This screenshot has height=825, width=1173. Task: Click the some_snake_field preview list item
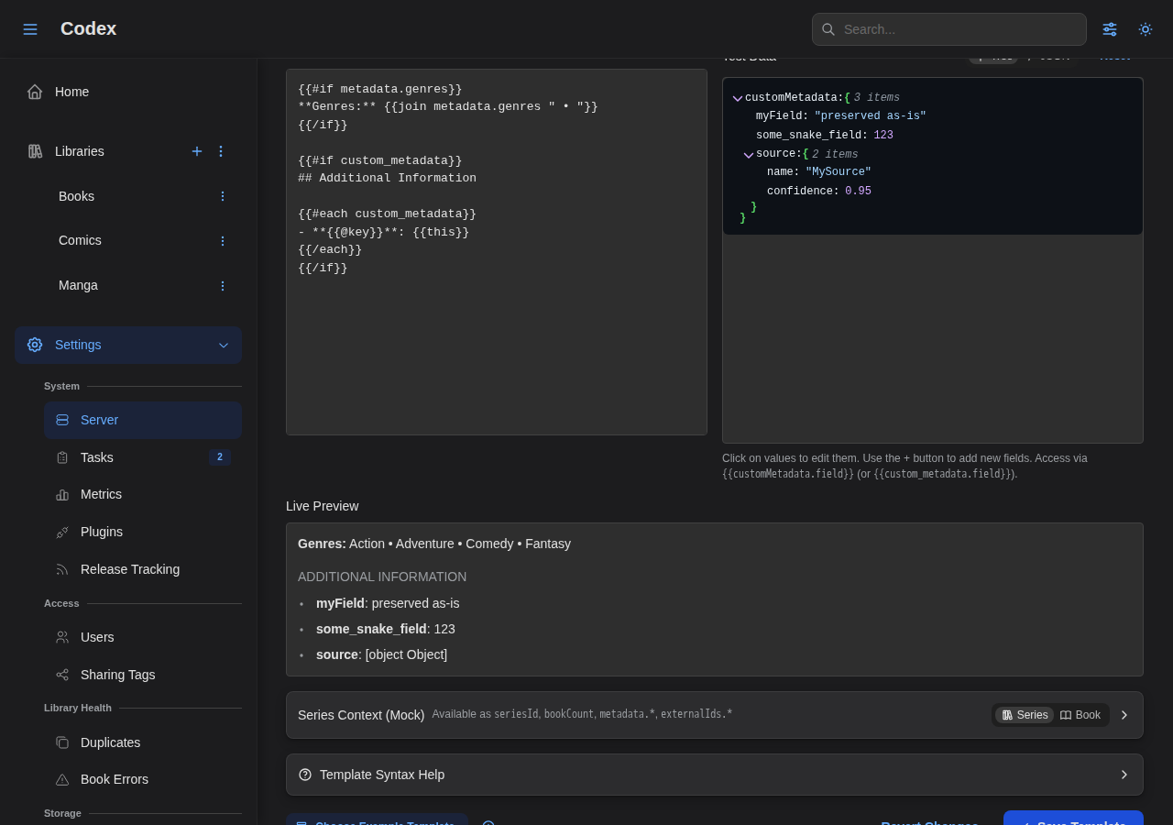tap(386, 629)
